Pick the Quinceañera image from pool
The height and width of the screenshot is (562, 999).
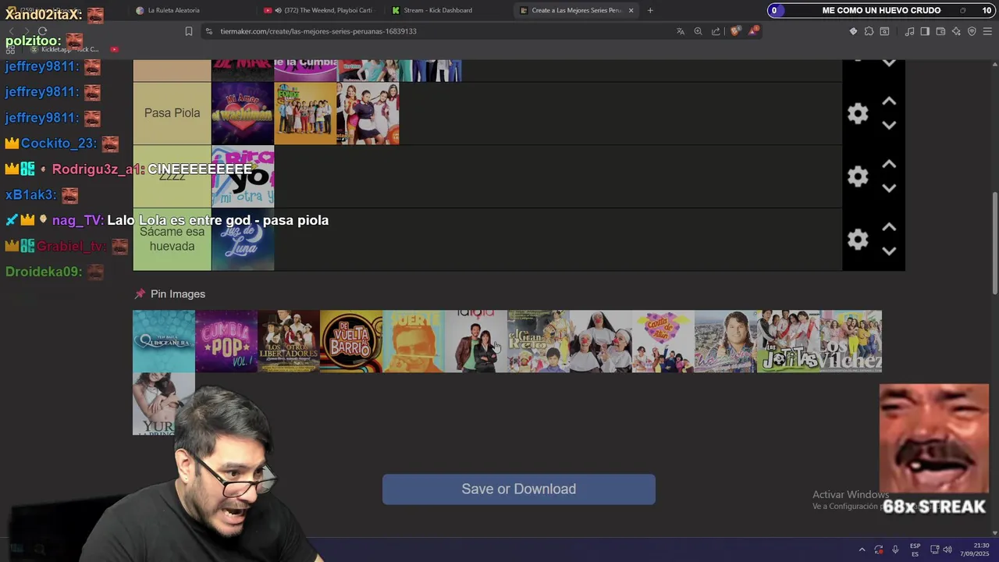(x=164, y=341)
